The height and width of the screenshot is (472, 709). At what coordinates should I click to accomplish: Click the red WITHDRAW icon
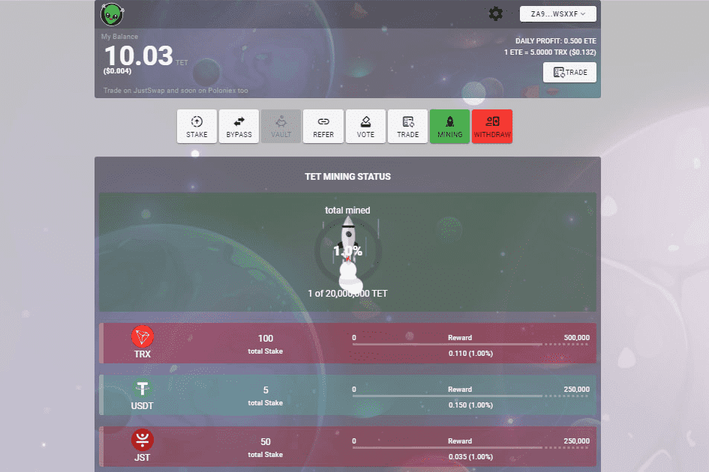[x=492, y=126]
